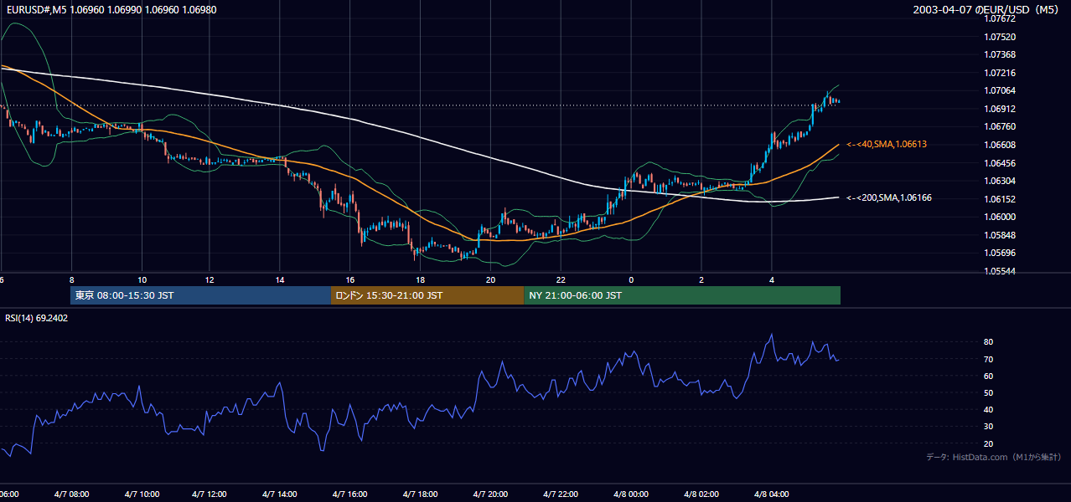This screenshot has width=1071, height=502.
Task: Click price axis value 1.06456
Action: pos(999,162)
